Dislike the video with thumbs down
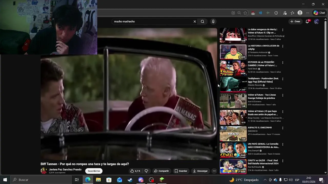The width and height of the screenshot is (328, 184). click(146, 171)
